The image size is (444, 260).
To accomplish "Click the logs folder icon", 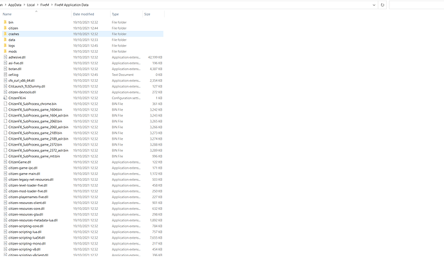I will click(x=5, y=45).
